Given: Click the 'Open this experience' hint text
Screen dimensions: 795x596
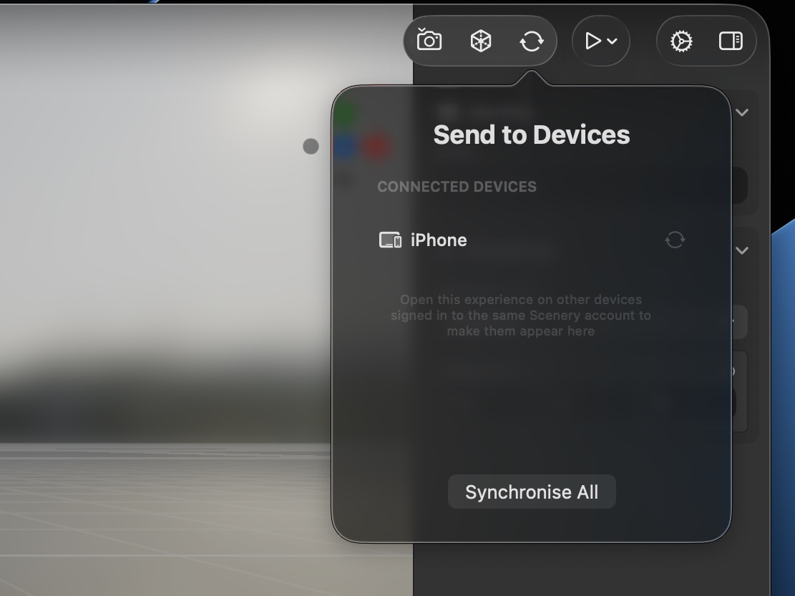Looking at the screenshot, I should (521, 316).
